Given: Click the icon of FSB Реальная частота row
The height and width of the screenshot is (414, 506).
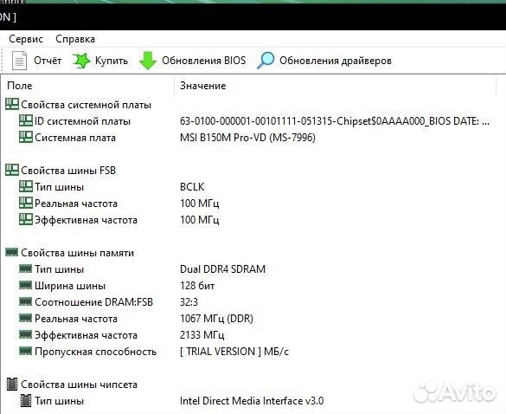Looking at the screenshot, I should [x=26, y=203].
